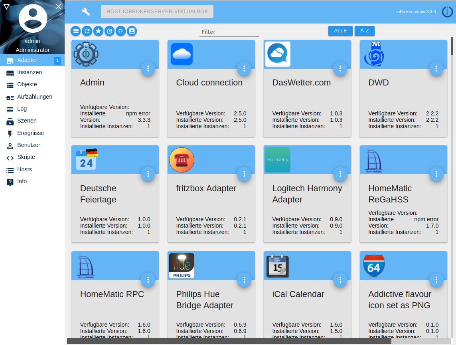The width and height of the screenshot is (456, 345).
Task: Open three-dot menu on Deutsche Feiertage card
Action: (148, 174)
